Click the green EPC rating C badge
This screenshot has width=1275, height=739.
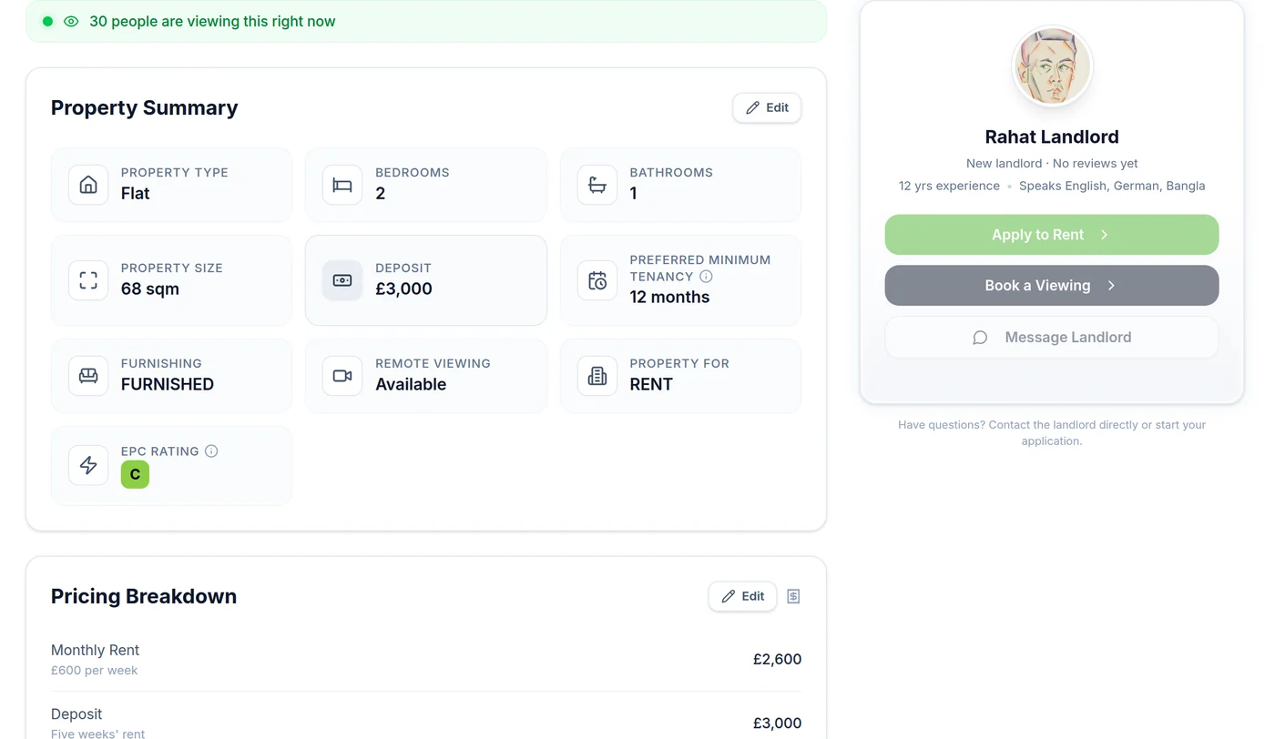click(x=135, y=474)
